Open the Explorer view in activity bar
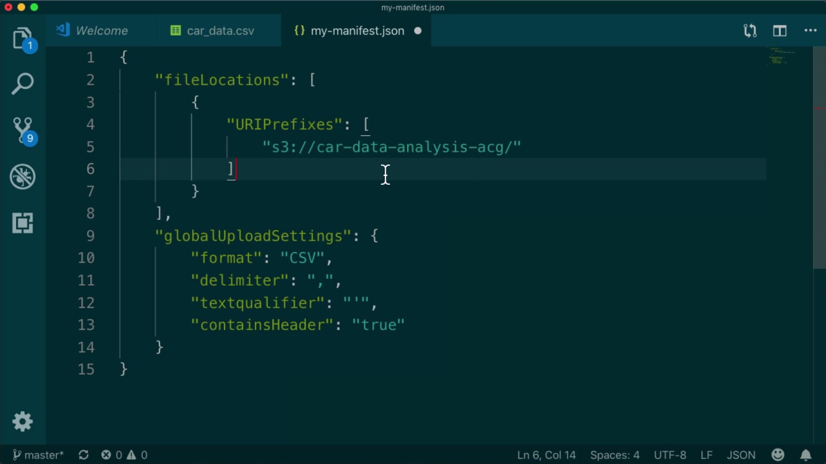 (22, 39)
